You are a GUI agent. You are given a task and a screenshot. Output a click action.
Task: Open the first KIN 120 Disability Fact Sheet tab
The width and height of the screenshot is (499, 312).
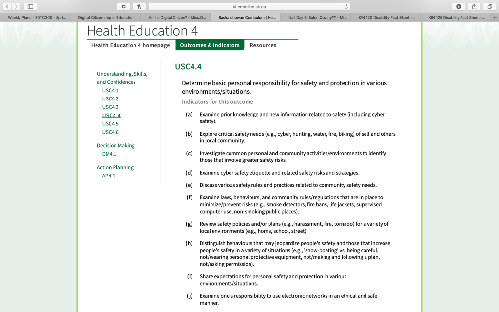point(386,18)
